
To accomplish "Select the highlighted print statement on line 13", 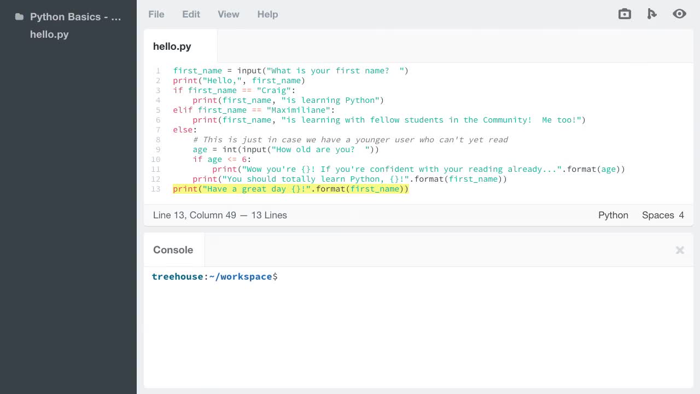I will [290, 189].
